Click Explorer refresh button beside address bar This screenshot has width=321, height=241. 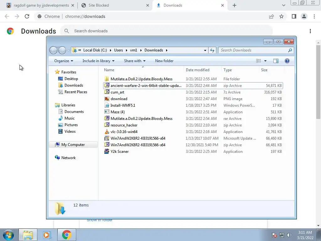[x=212, y=50]
